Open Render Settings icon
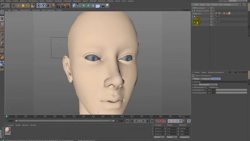The image size is (250, 141). 68,6
